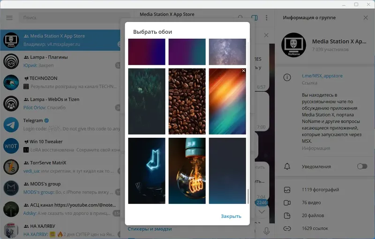Viewport: 375px width, 239px height.
Task: Select the Milky Way galaxy wallpaper
Action: pos(227,52)
